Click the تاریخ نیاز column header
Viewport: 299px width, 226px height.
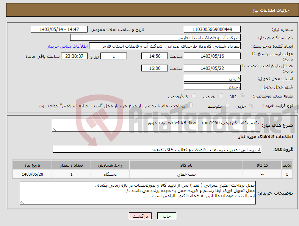pyautogui.click(x=33, y=165)
